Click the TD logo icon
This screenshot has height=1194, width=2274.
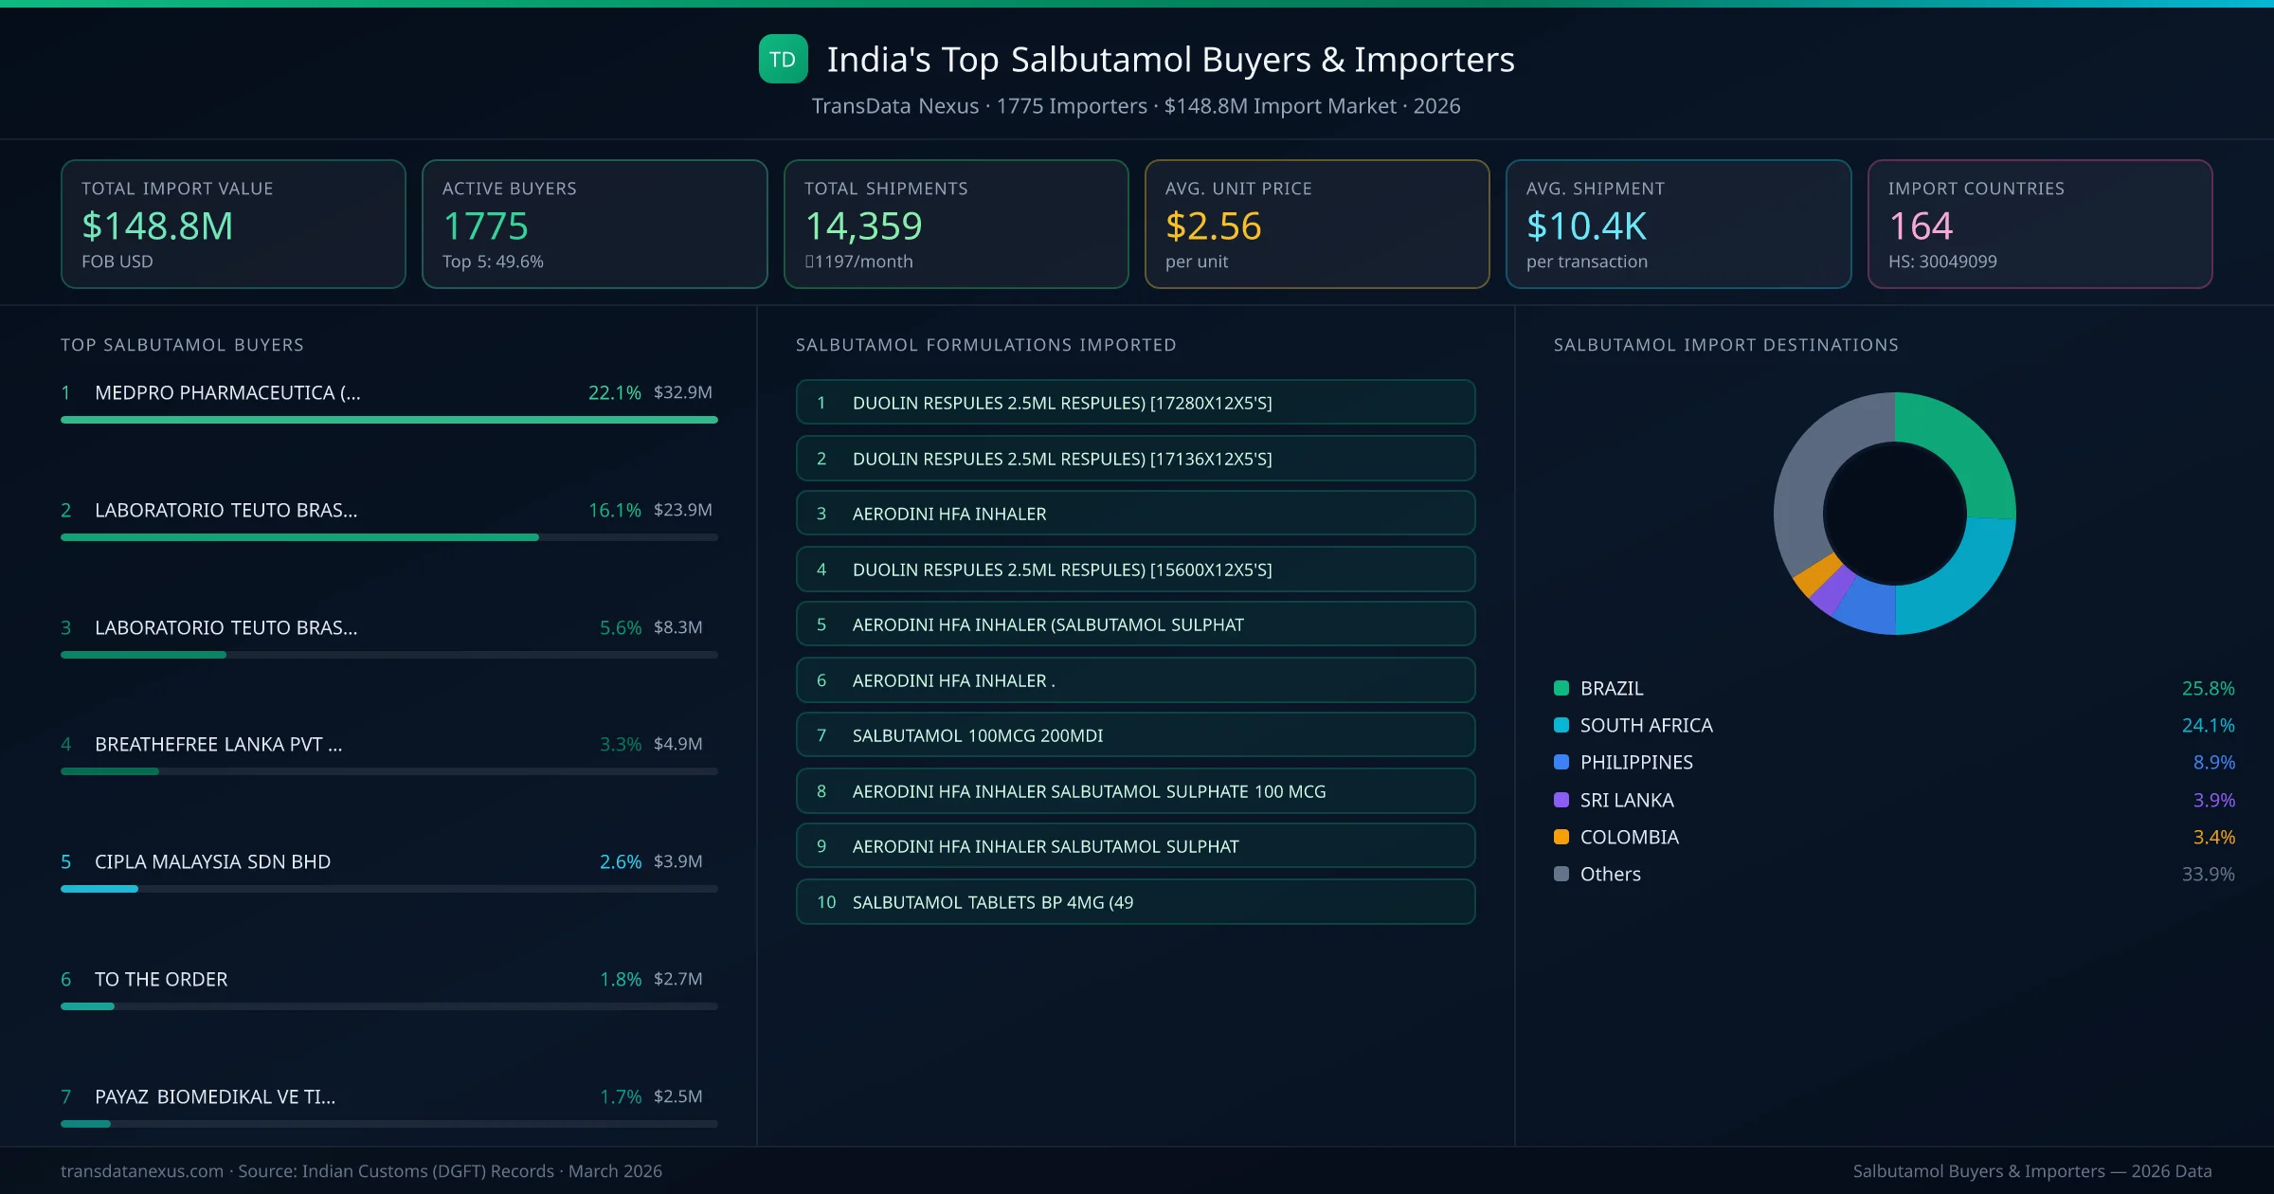[x=783, y=59]
